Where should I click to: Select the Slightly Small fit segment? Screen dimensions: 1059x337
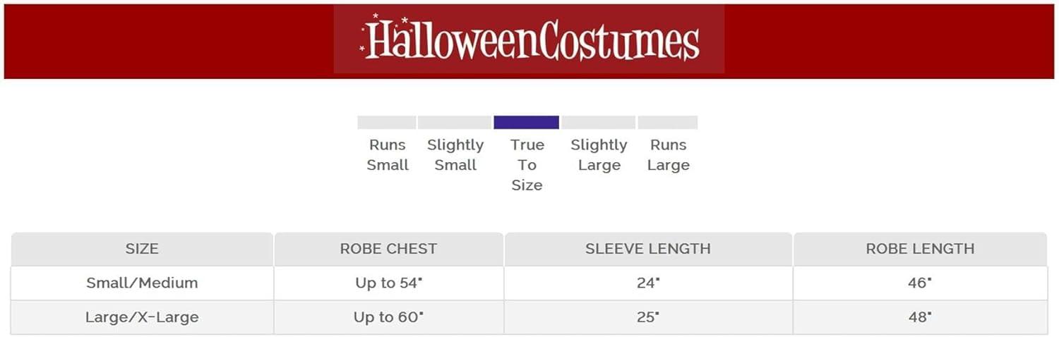coord(454,123)
